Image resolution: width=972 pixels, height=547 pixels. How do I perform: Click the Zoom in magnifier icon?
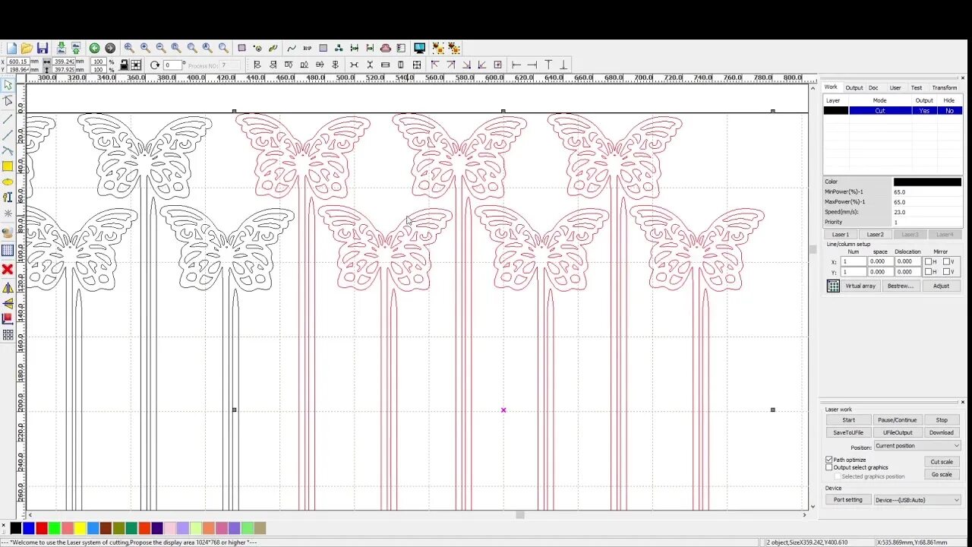click(x=145, y=48)
